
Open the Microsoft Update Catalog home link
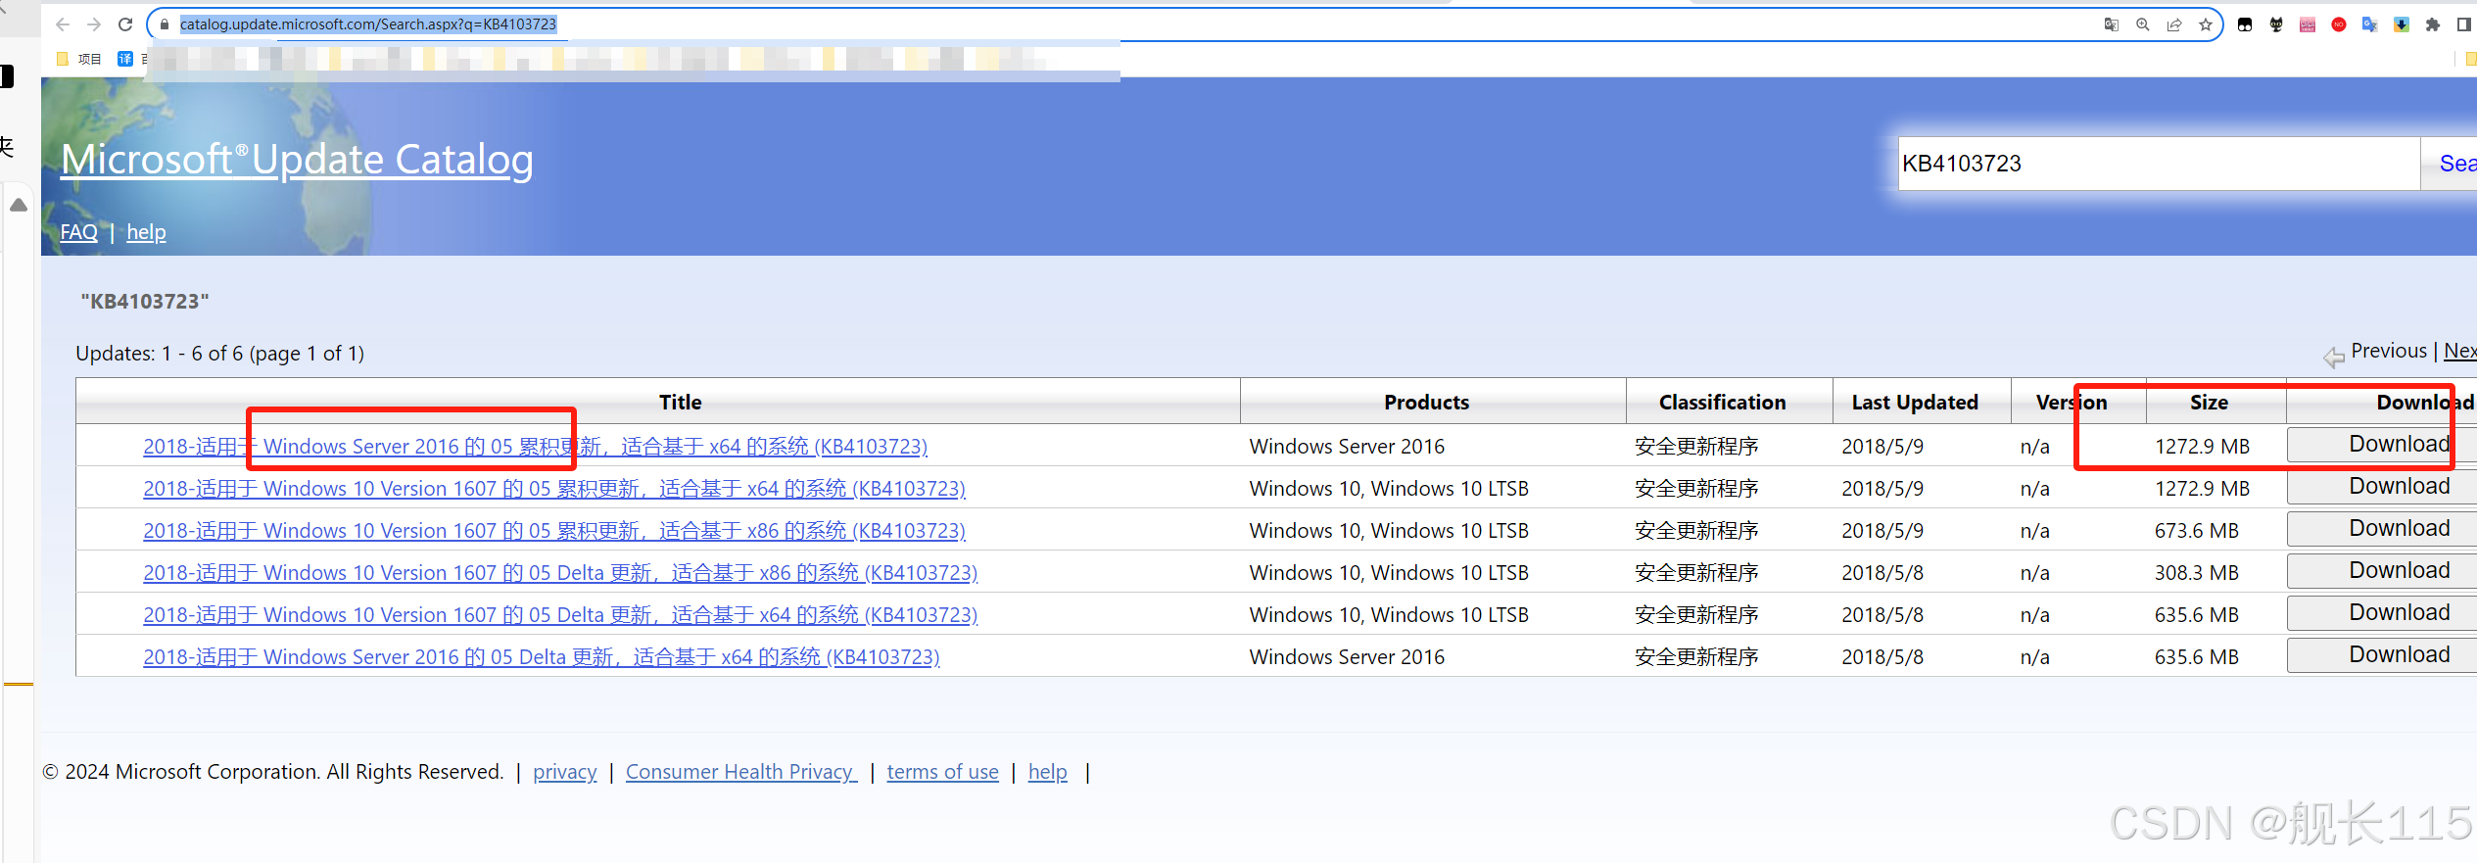[x=297, y=160]
